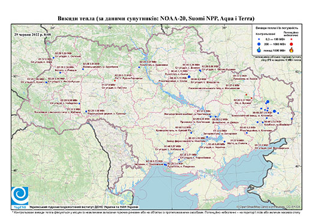
Task: Click the 'Запоріжсталь, м. Запоріжжя' label
Action: click(220, 133)
